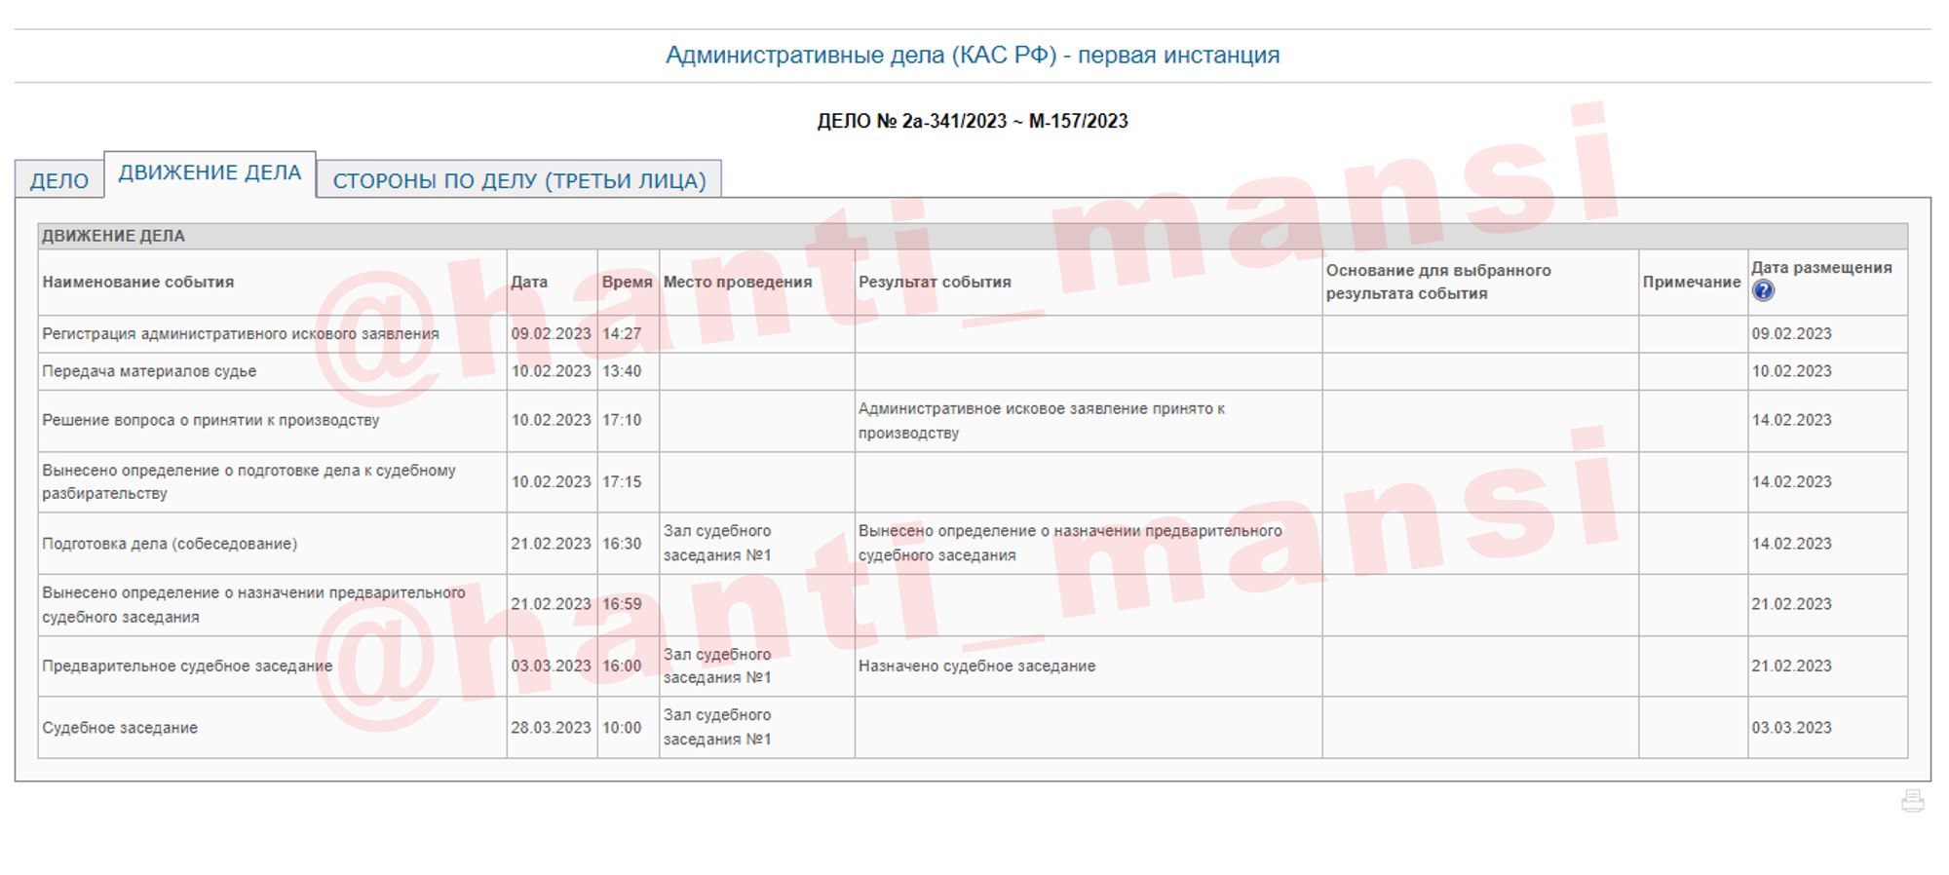Click the blue help icon under 'Дата размещения'
The image size is (1949, 875).
(x=1763, y=290)
